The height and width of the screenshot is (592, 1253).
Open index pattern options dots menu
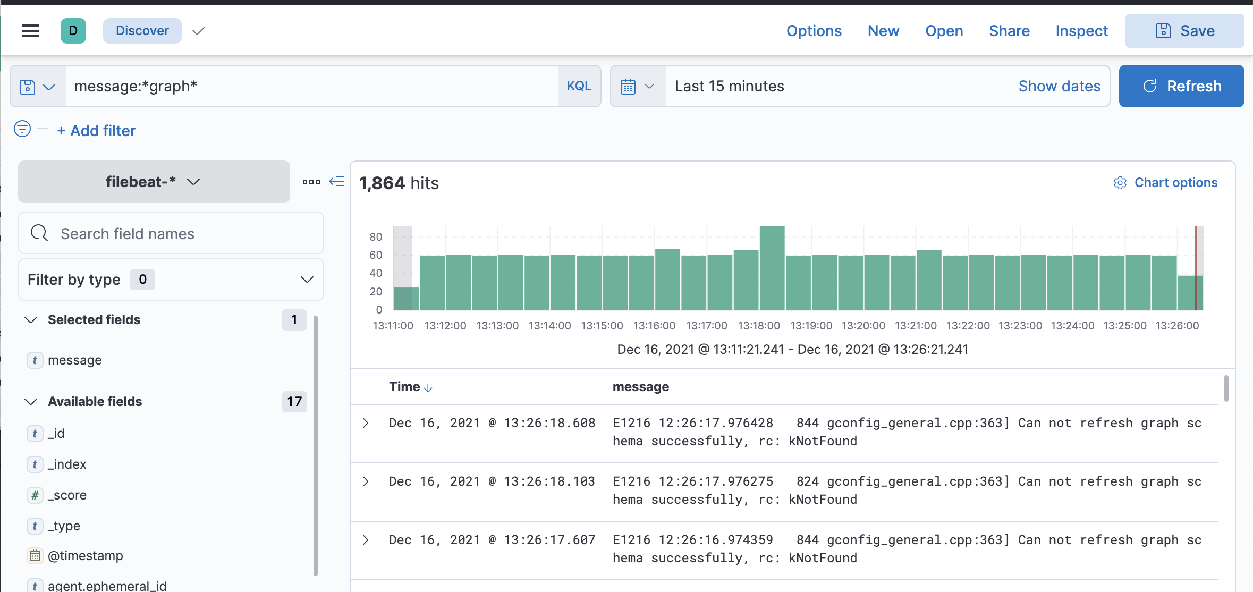pyautogui.click(x=311, y=182)
